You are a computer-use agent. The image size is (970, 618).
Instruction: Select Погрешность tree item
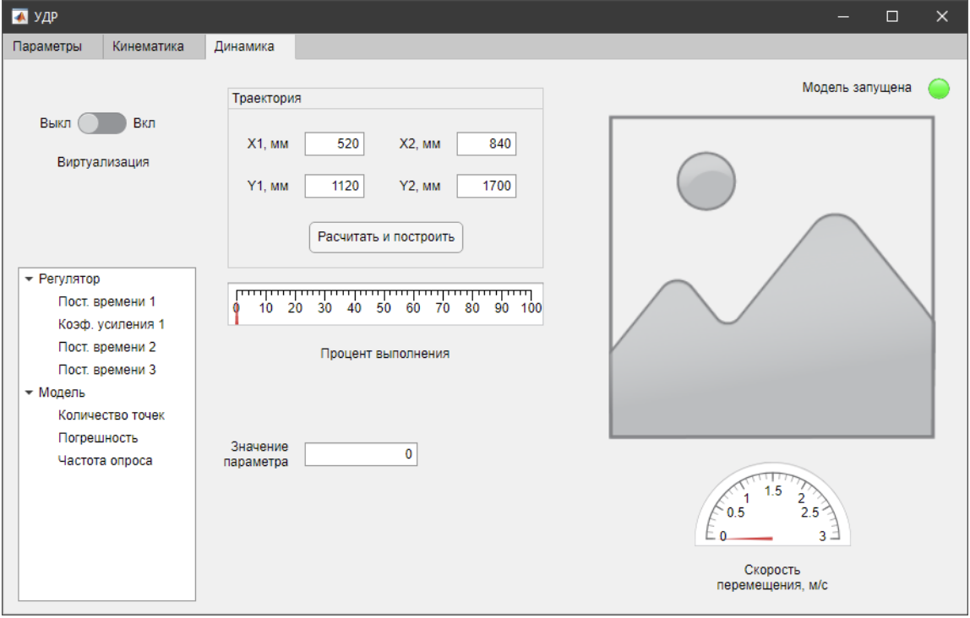point(98,438)
